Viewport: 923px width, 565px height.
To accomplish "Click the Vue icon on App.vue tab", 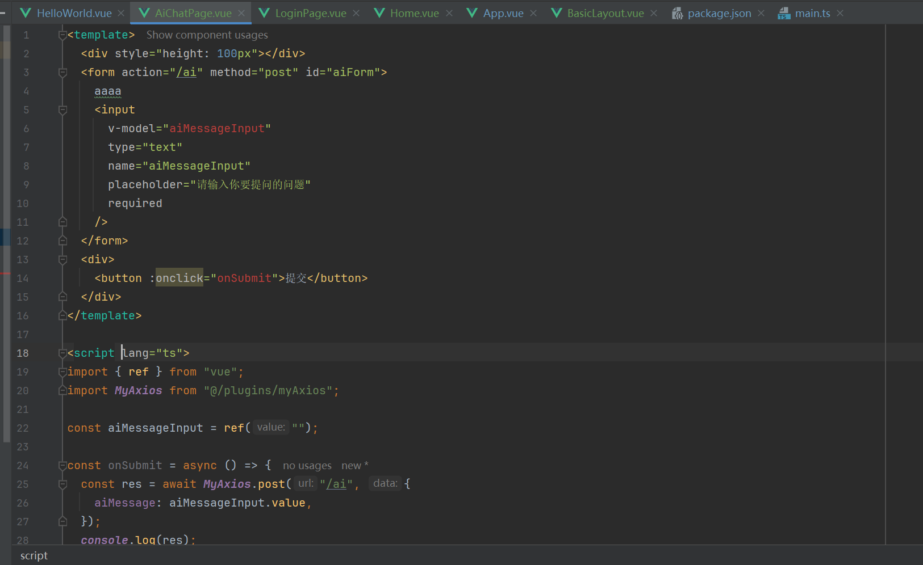I will [x=472, y=13].
